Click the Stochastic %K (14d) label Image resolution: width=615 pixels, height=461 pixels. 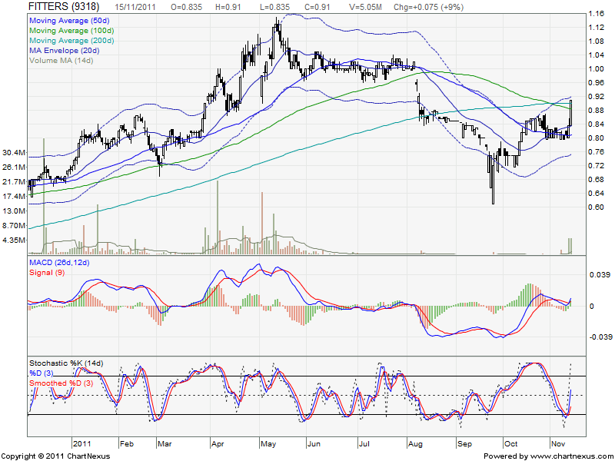click(66, 363)
